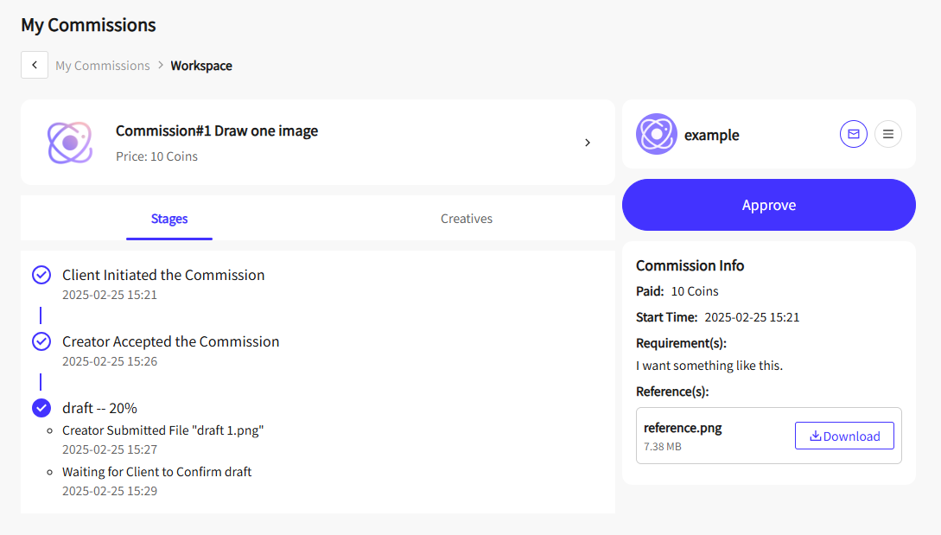The image size is (941, 535).
Task: Click the draft -- 20% filled check icon
Action: tap(41, 408)
